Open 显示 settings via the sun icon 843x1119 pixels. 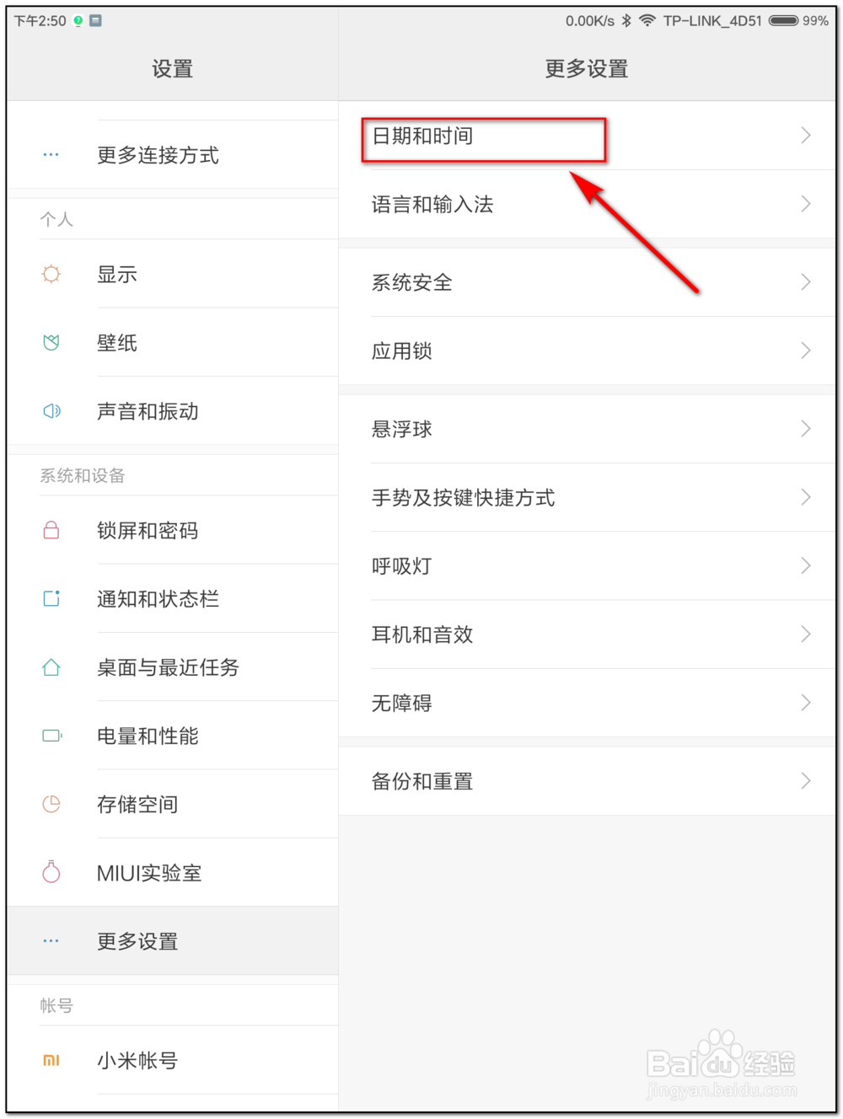(x=51, y=274)
